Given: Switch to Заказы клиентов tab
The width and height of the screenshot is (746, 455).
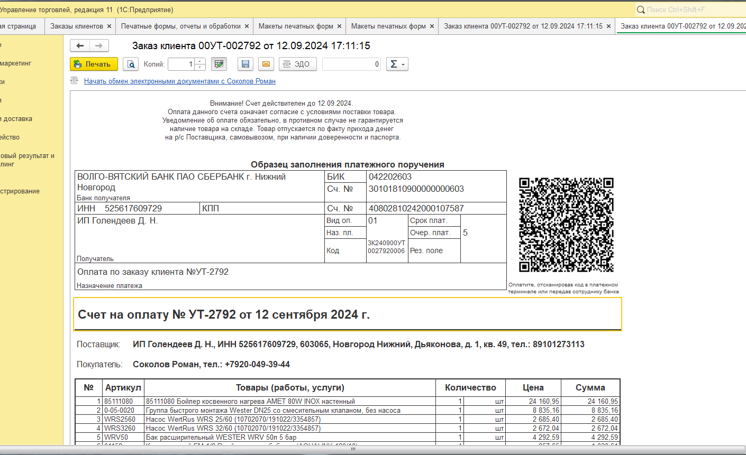Looking at the screenshot, I should 76,26.
